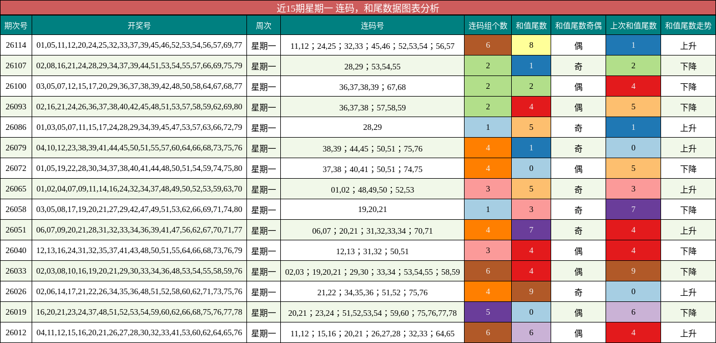Select the 下降 cell in row 26019
This screenshot has width=716, height=343.
point(688,312)
